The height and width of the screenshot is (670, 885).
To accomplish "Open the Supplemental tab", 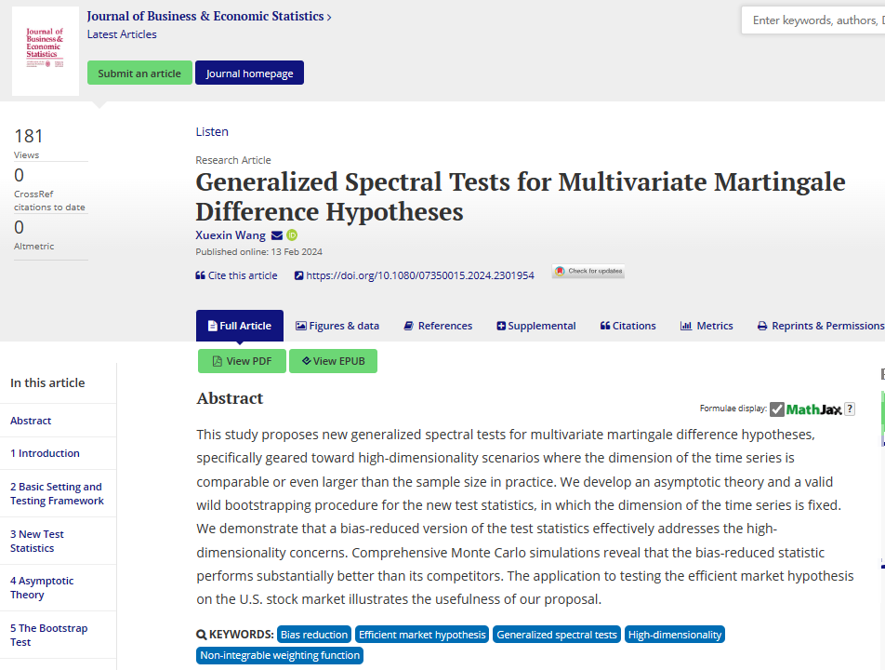I will point(536,326).
